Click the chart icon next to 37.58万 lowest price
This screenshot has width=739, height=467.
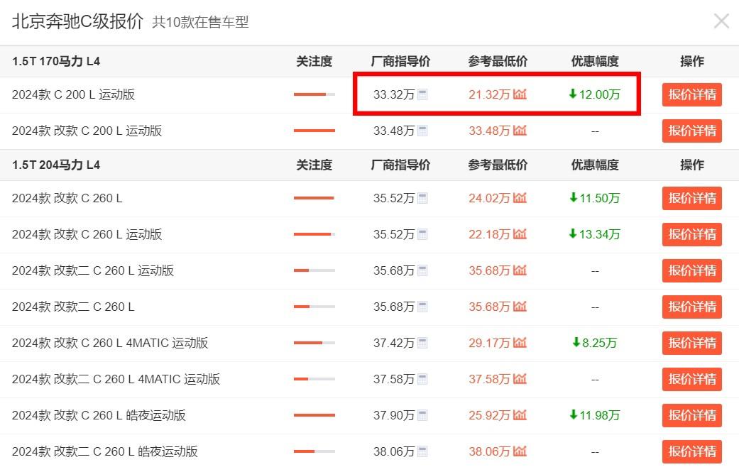pyautogui.click(x=520, y=379)
